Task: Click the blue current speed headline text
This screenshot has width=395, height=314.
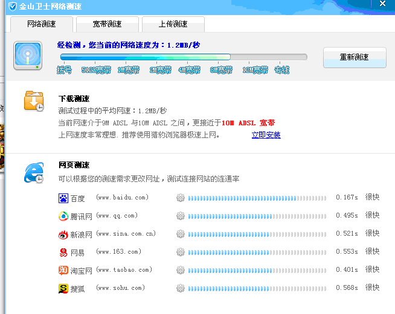Action: point(129,45)
